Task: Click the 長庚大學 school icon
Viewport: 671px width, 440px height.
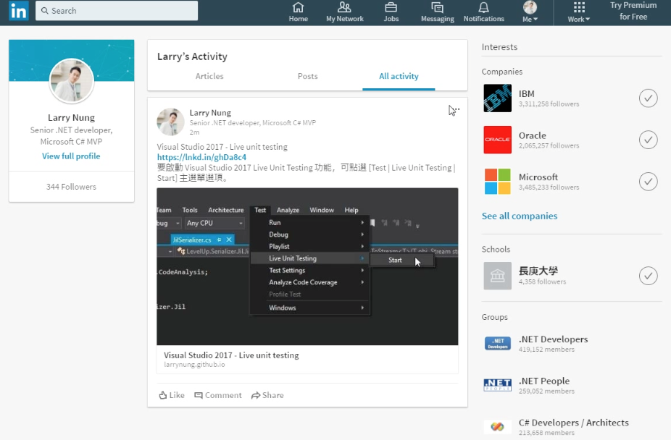Action: point(497,276)
